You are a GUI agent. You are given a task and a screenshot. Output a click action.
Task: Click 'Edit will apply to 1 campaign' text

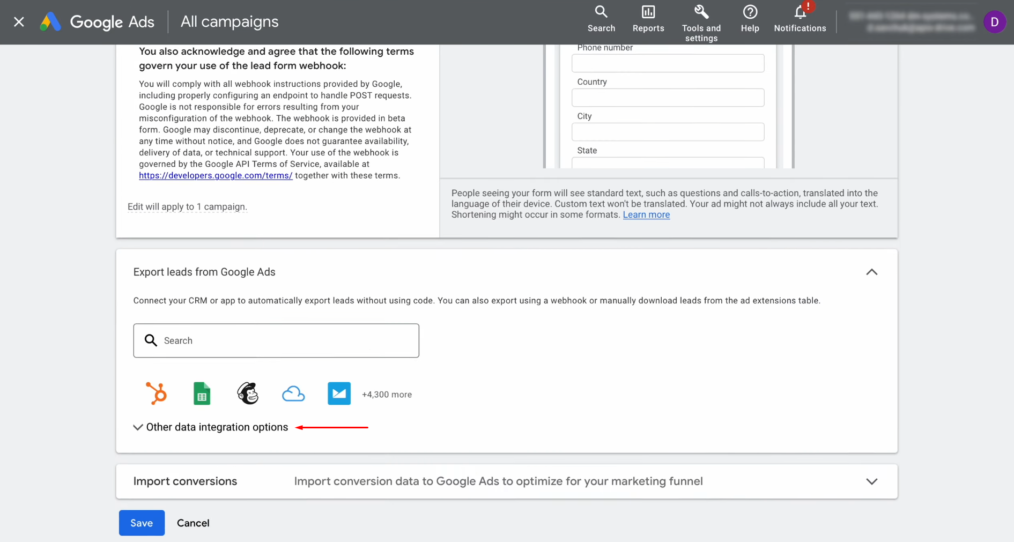coord(187,207)
